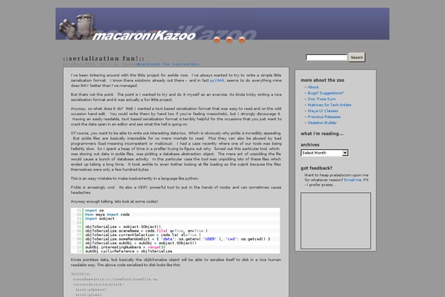
Task: Click serialized output line 'currentSelection(list):'
Action: click(99, 284)
